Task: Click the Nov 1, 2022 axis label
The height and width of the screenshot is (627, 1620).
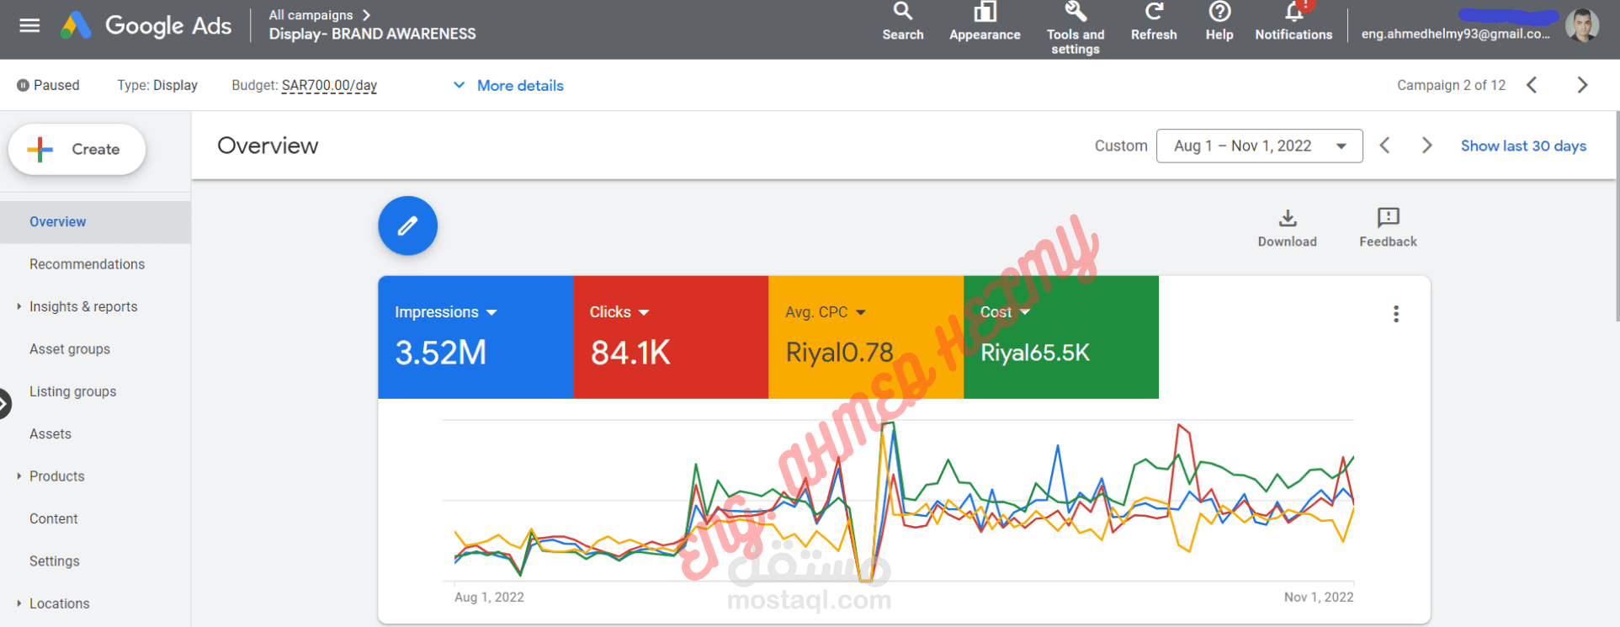Action: pos(1319,597)
